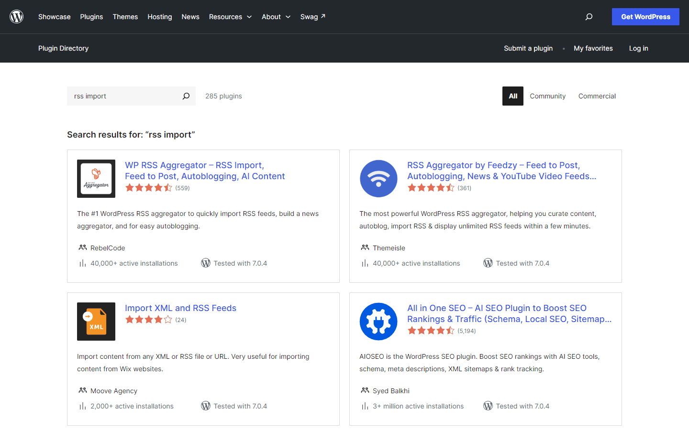
Task: Open Import XML and RSS Feeds icon
Action: tap(96, 322)
